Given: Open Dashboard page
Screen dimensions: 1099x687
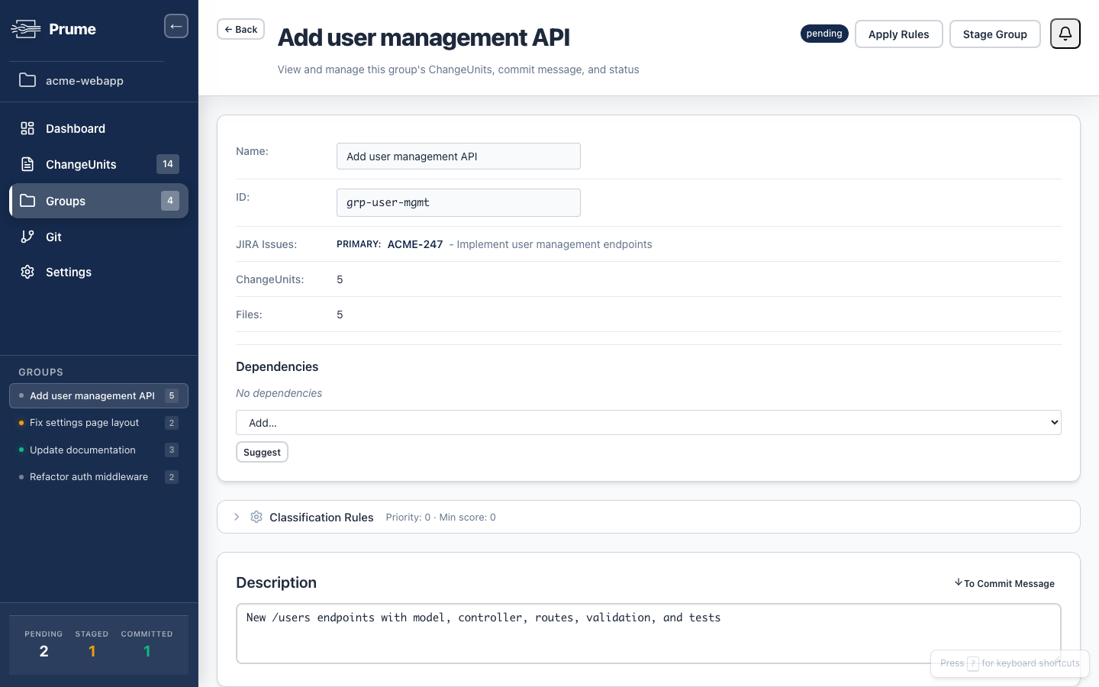Looking at the screenshot, I should click(x=98, y=128).
